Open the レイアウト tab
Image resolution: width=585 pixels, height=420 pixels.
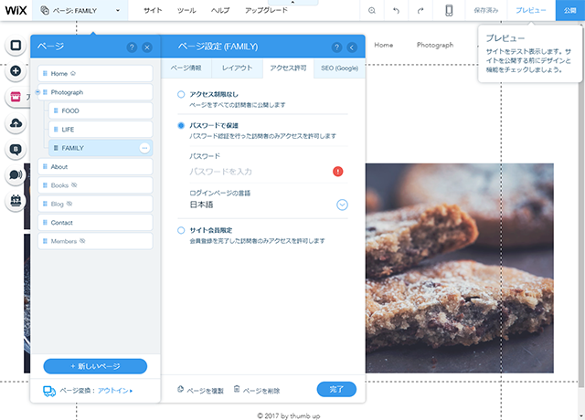[x=237, y=68]
